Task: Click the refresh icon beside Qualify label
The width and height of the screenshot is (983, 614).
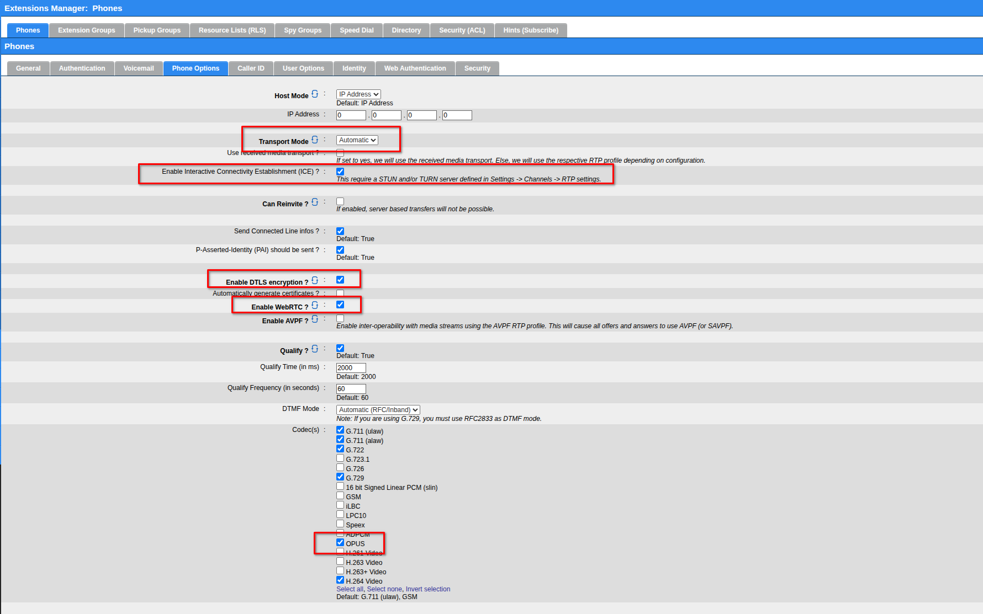Action: (315, 349)
